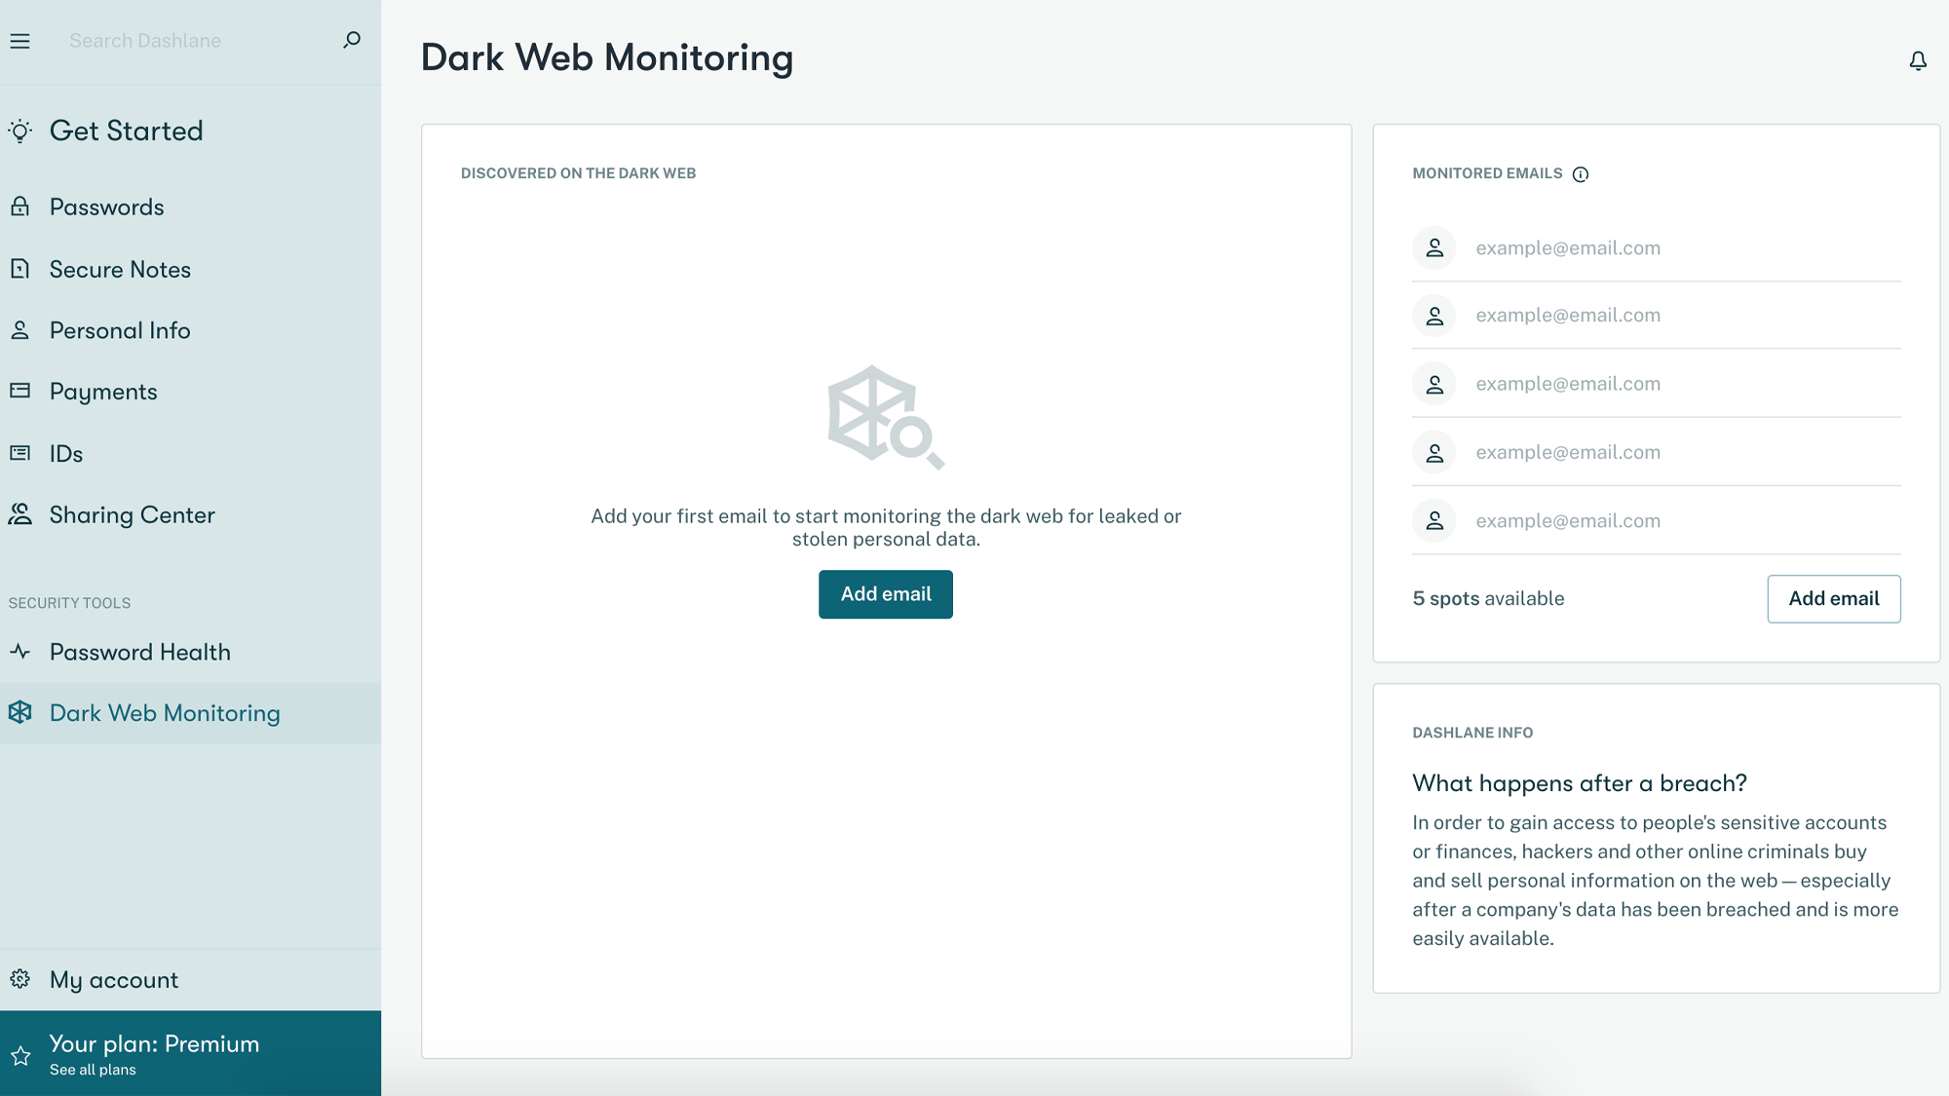The height and width of the screenshot is (1096, 1949).
Task: Click the info icon next to Monitored Emails
Action: [1581, 173]
